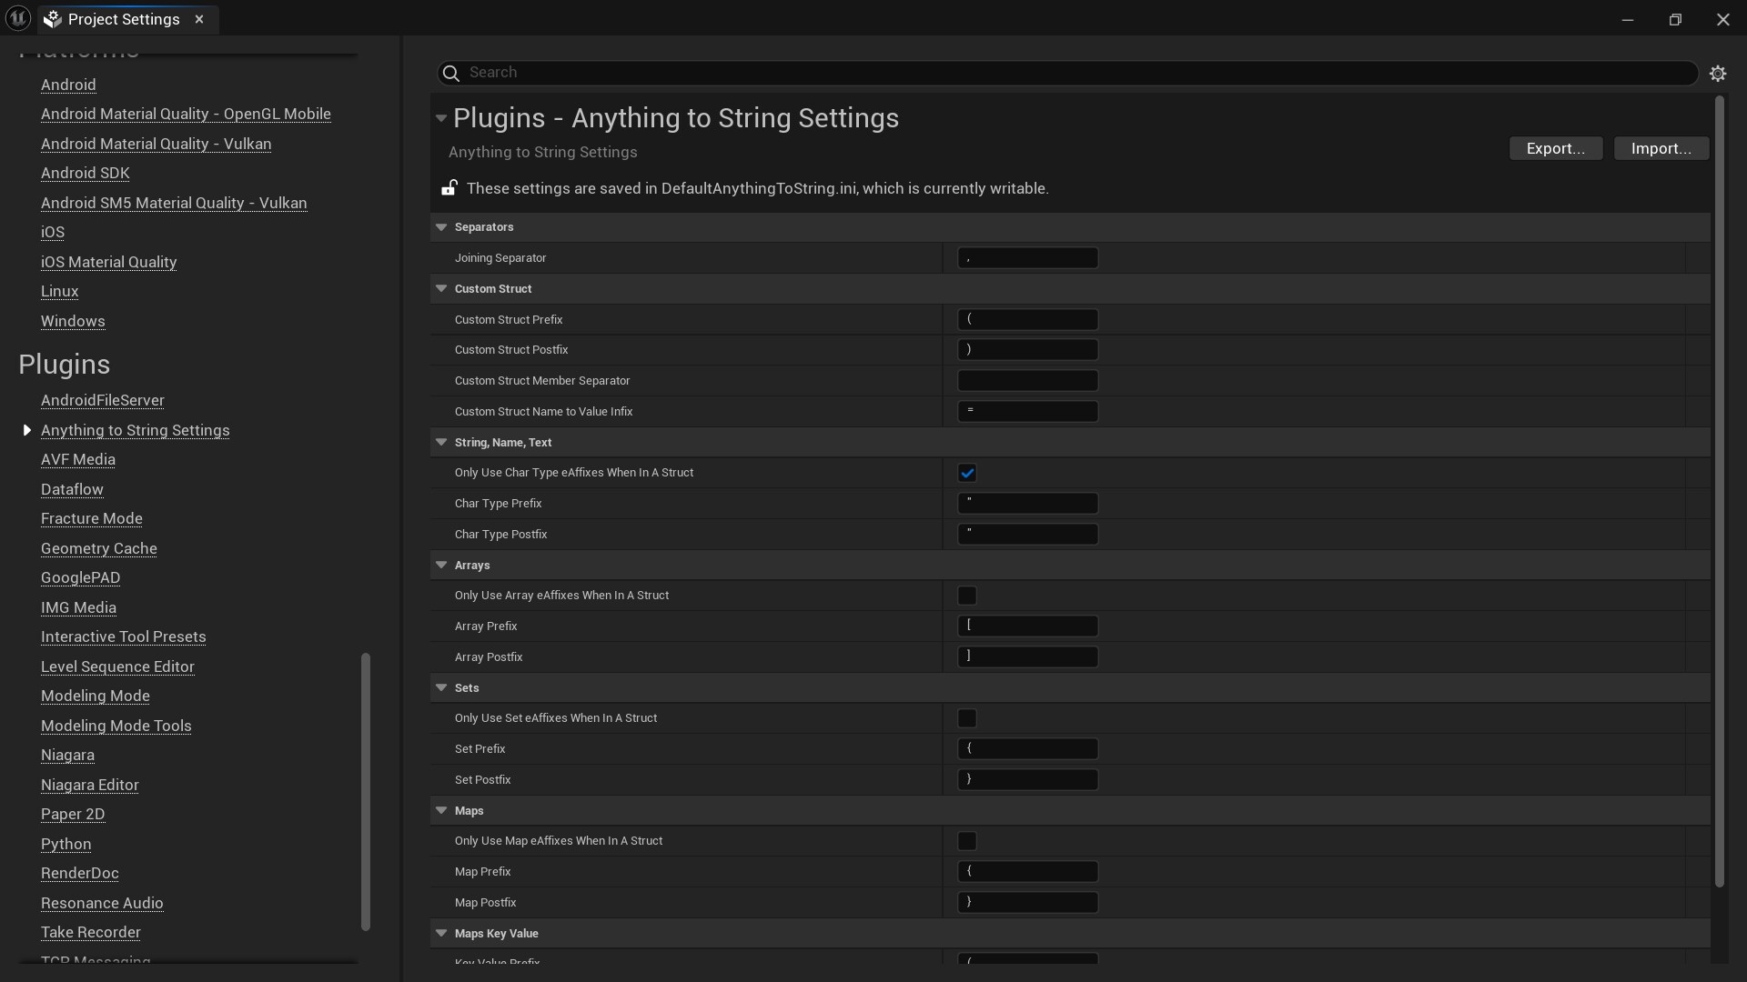Enable Only Use Map eAffixes When In A Struct
The image size is (1747, 982).
click(x=967, y=841)
